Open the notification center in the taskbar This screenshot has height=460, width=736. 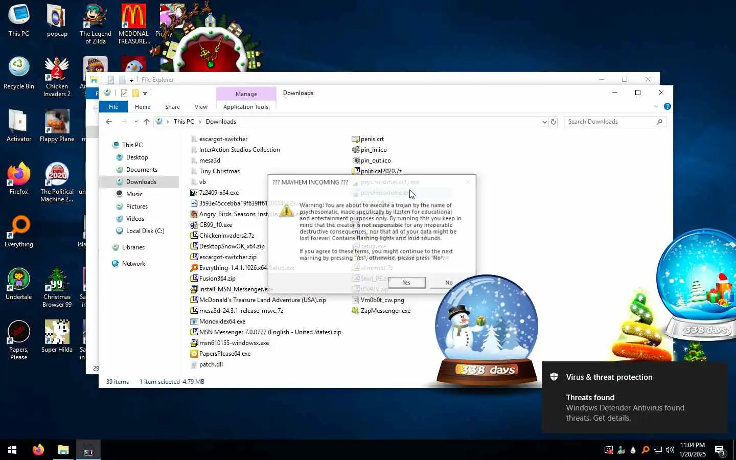click(x=720, y=450)
